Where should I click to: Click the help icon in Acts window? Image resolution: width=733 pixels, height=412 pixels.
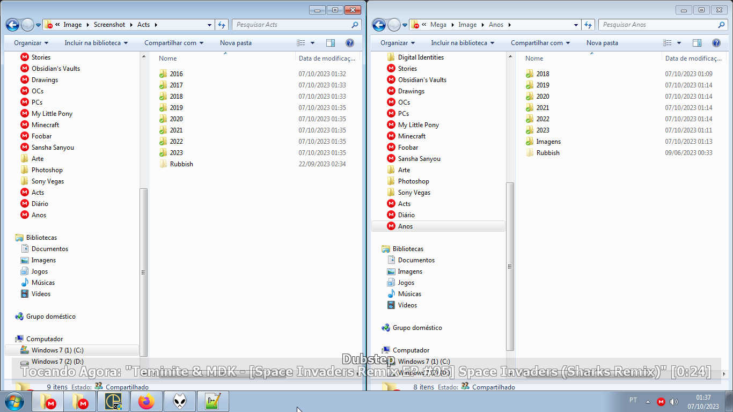click(x=349, y=43)
